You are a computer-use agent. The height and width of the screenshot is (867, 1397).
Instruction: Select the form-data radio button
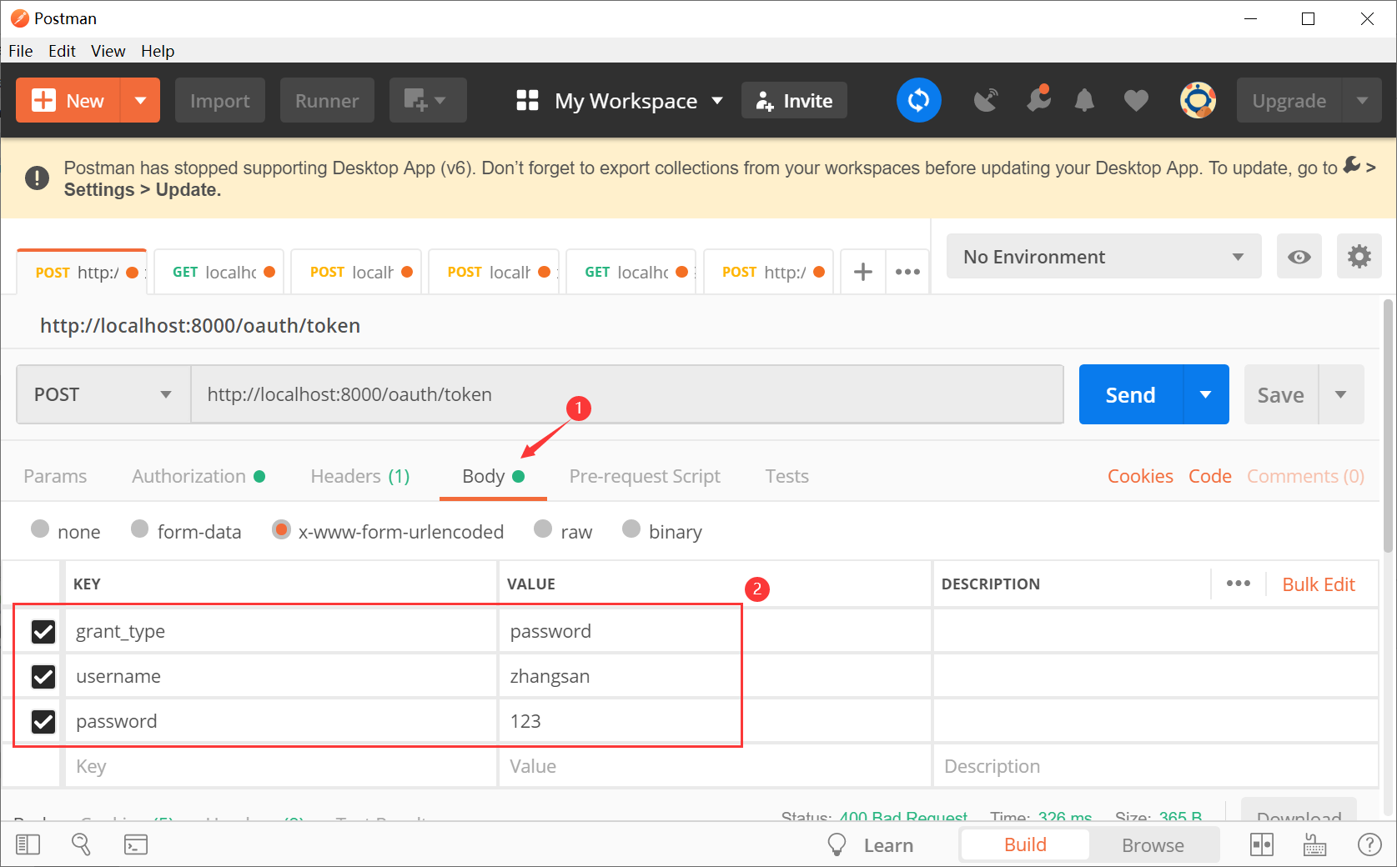point(140,529)
